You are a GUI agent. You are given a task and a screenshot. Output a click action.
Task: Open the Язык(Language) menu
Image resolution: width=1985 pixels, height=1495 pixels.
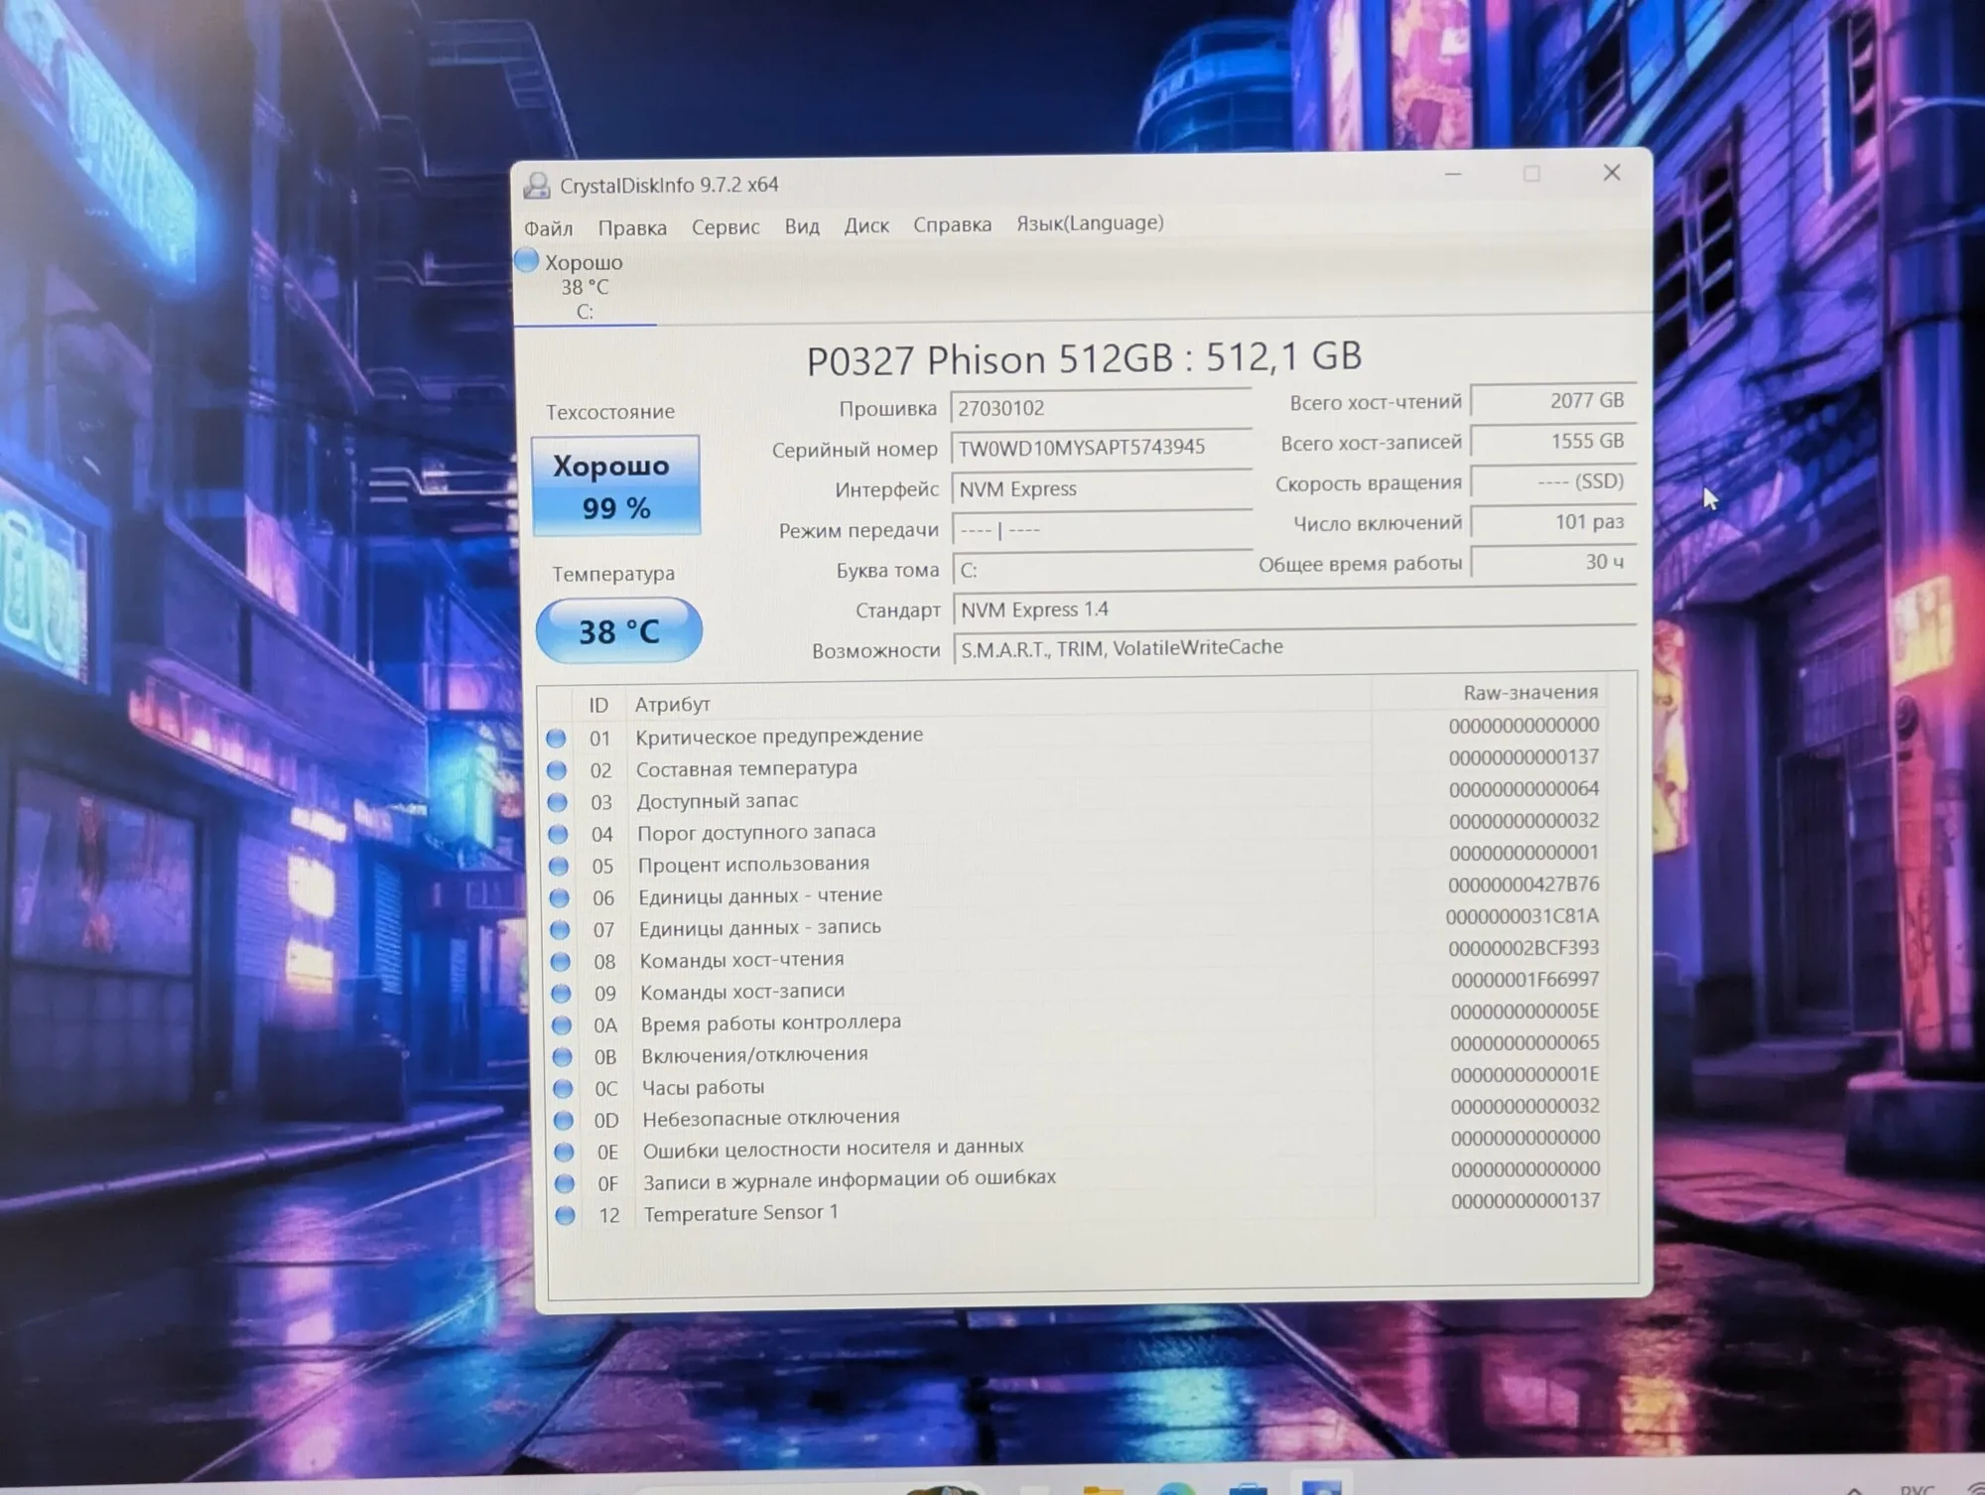tap(1090, 223)
